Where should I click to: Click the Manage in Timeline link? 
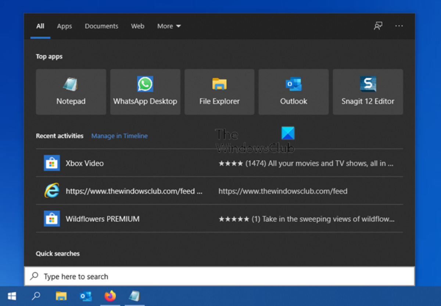click(119, 136)
